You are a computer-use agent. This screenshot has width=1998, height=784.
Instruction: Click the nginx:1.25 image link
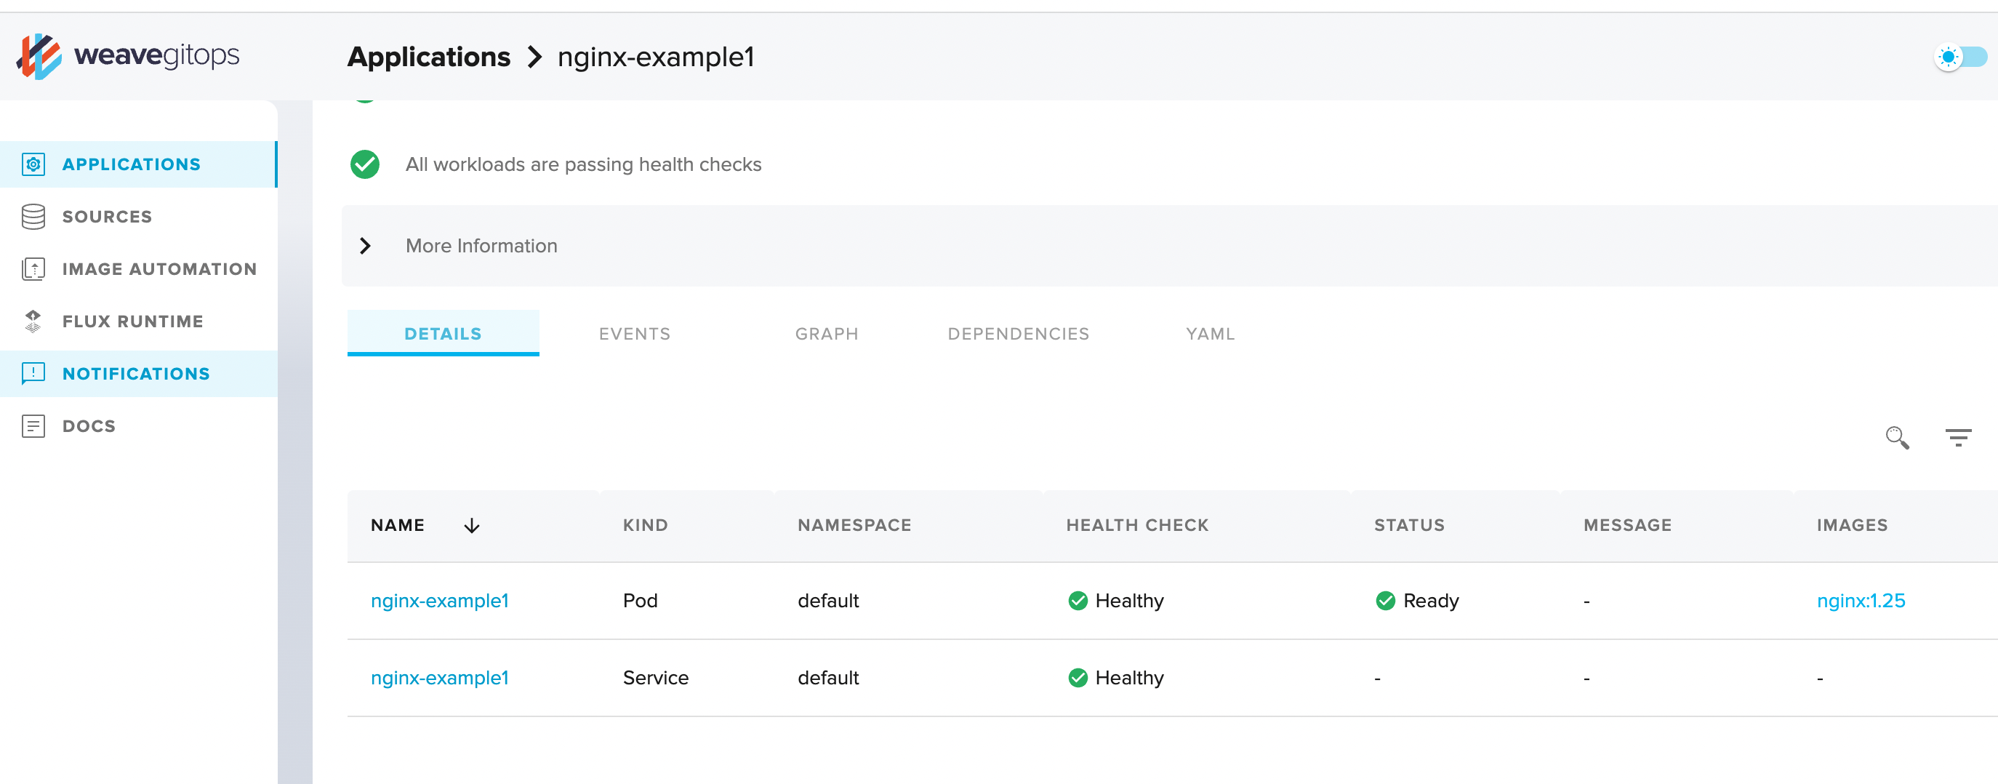pos(1860,601)
